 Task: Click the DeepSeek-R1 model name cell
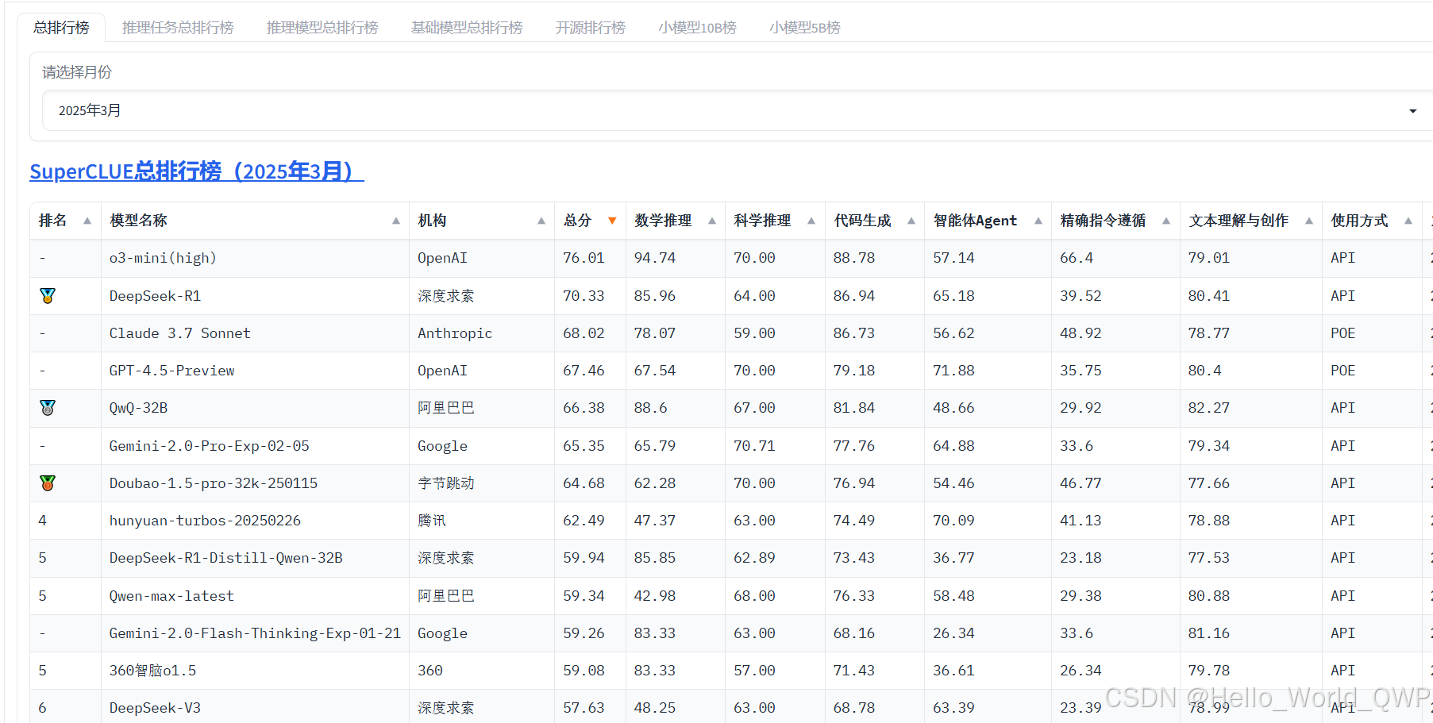point(255,296)
